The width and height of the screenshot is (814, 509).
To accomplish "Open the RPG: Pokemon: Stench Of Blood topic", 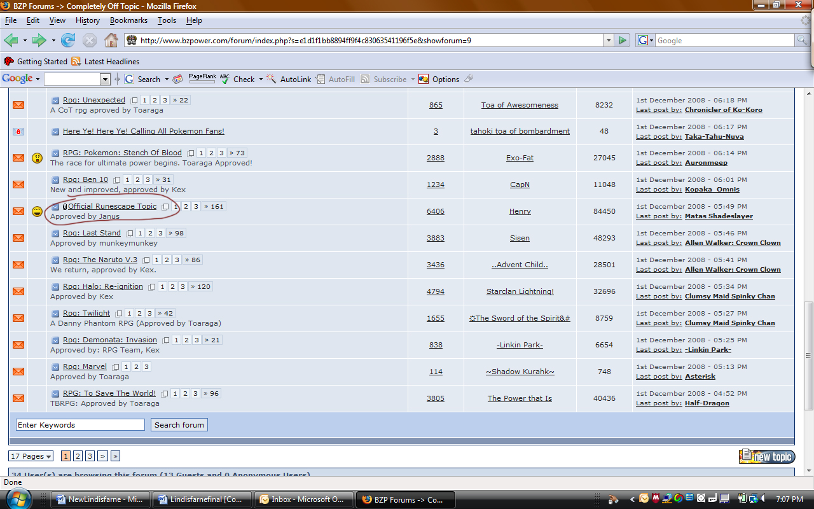I will pos(122,153).
